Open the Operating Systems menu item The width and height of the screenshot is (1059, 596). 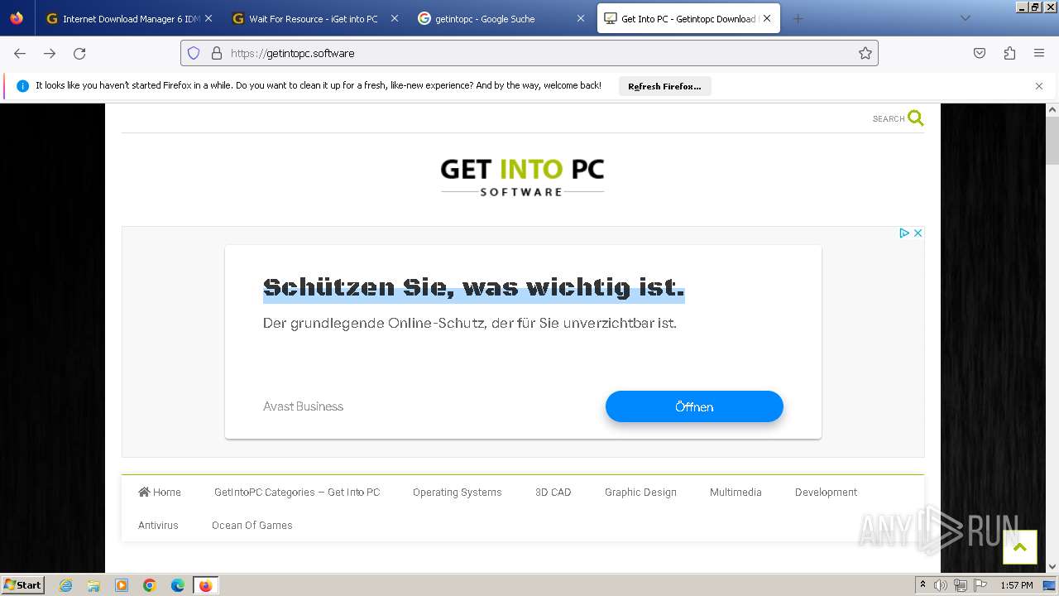click(458, 492)
